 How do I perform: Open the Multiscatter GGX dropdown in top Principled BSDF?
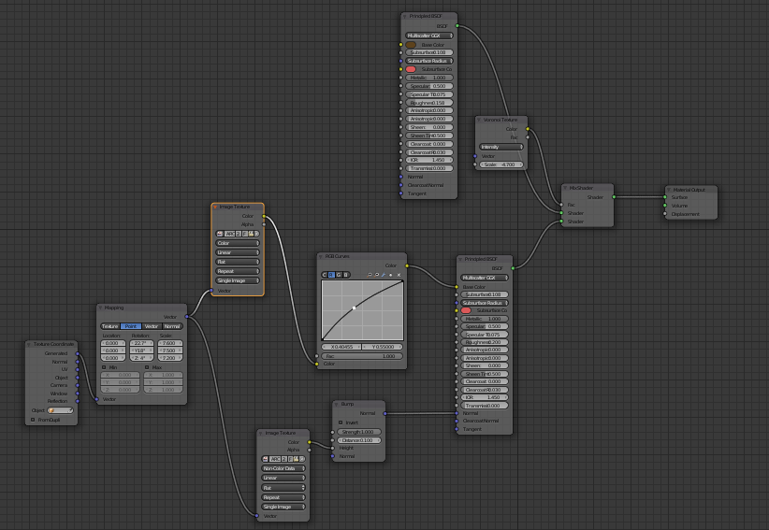point(429,36)
